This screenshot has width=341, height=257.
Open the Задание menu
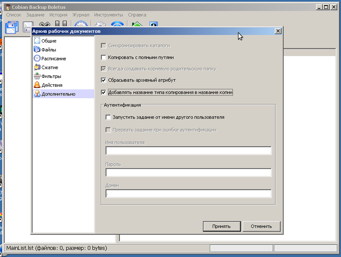tap(35, 15)
